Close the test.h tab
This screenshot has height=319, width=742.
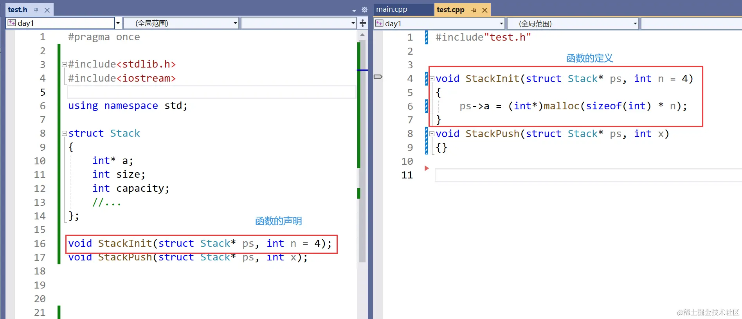click(x=47, y=10)
